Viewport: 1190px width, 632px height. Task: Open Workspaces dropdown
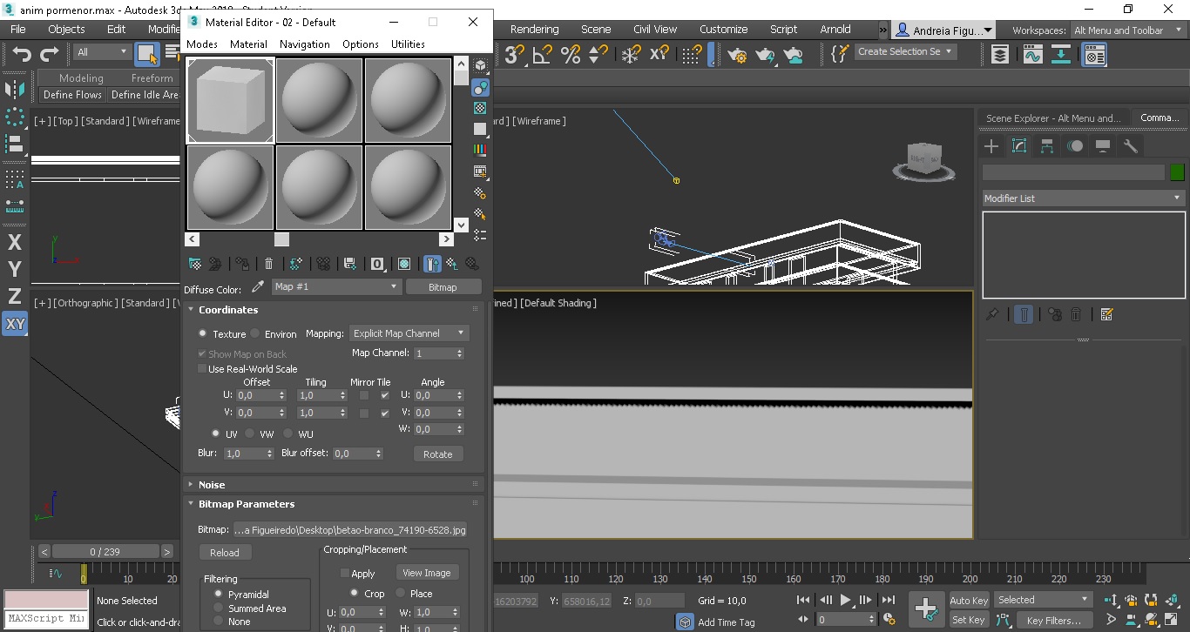click(x=1130, y=30)
